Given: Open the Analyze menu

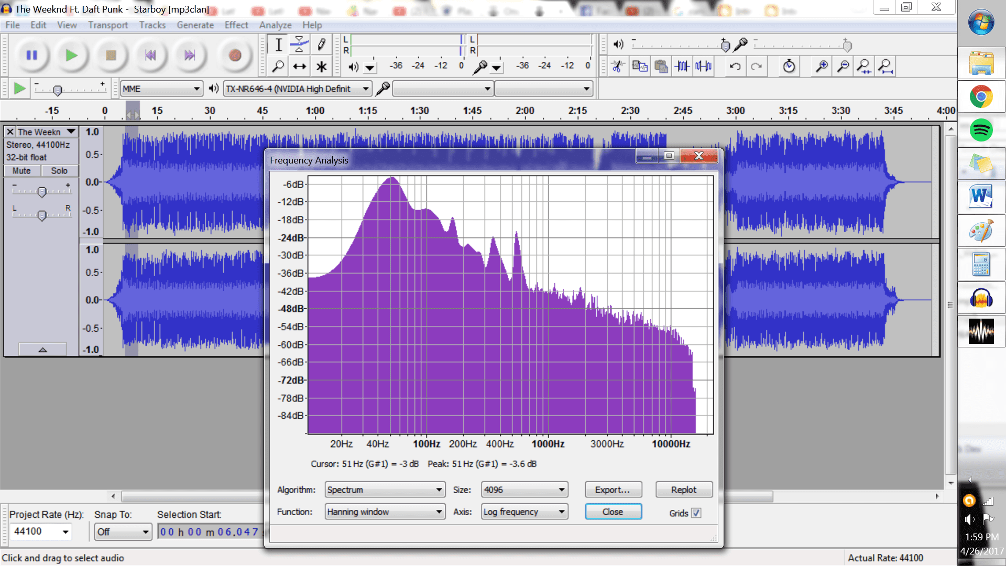Looking at the screenshot, I should [x=275, y=25].
